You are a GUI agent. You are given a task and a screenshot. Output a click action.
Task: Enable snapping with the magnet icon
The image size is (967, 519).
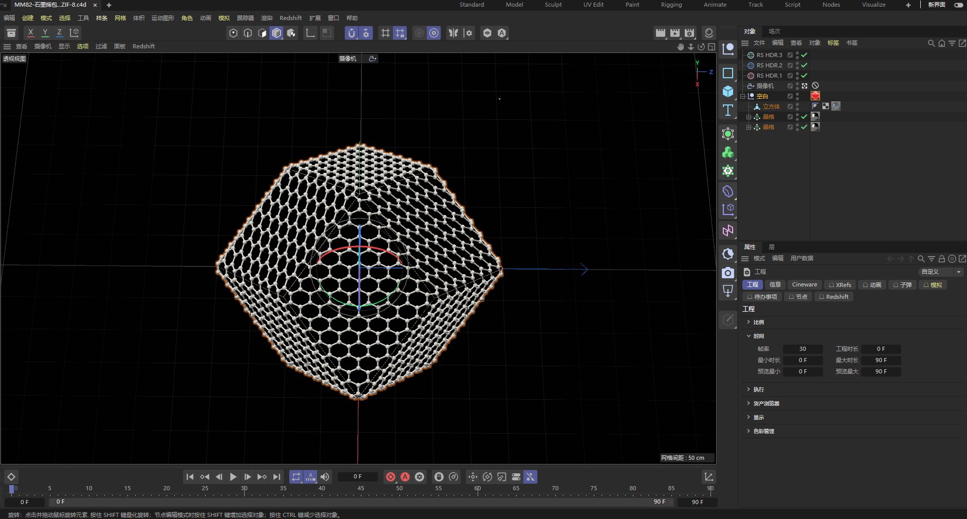(352, 33)
